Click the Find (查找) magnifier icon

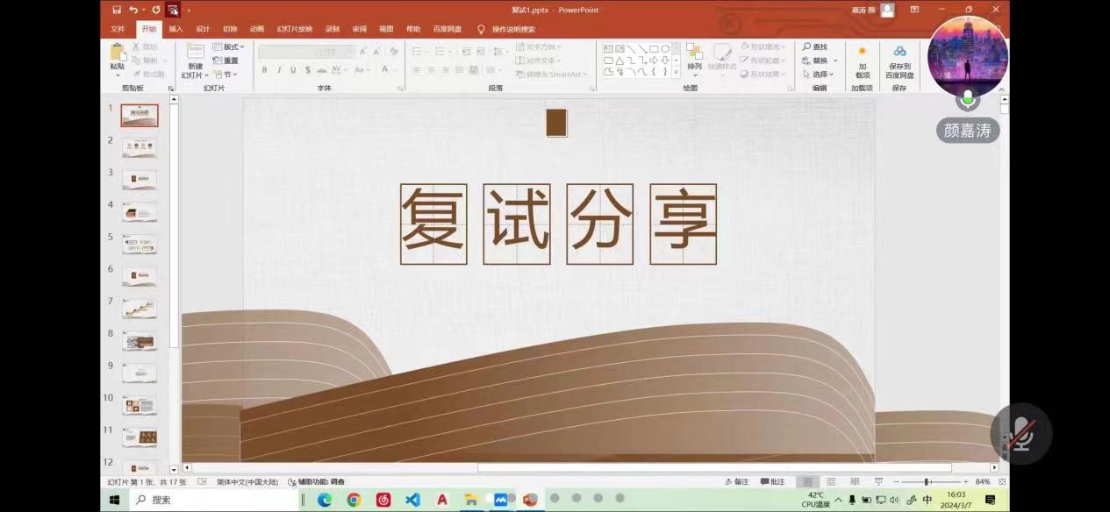point(807,47)
